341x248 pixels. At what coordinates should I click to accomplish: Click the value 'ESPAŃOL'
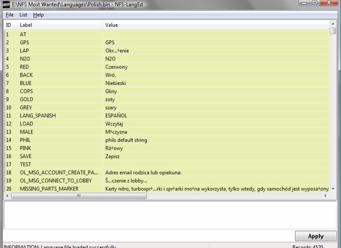point(116,115)
